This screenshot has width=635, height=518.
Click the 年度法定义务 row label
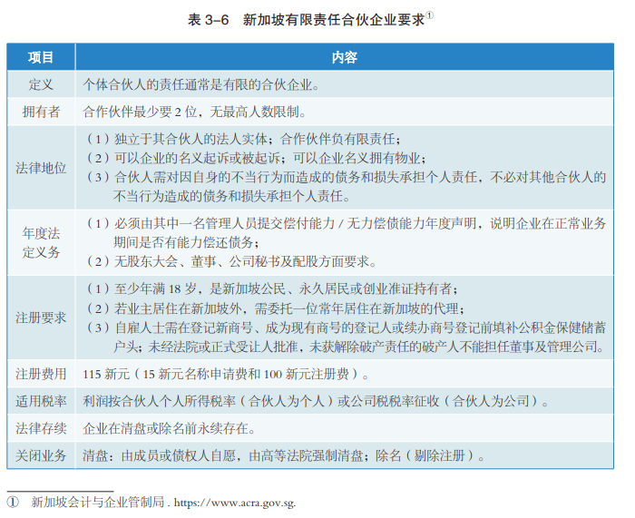tap(41, 242)
